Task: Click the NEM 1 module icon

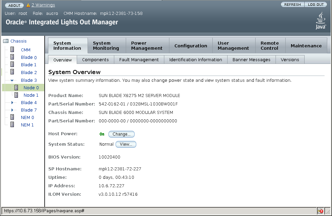Action: pos(12,124)
